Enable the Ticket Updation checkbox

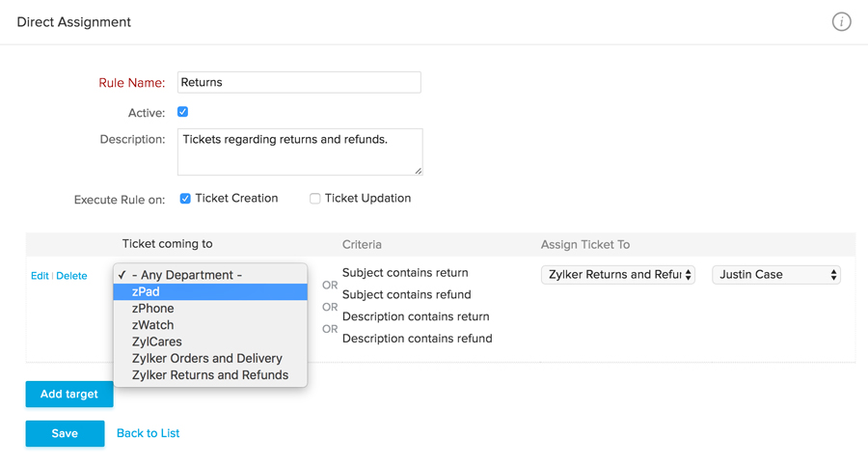(315, 199)
